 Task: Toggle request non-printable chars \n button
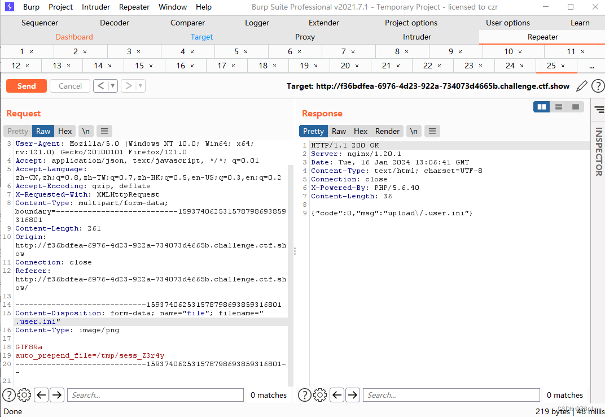coord(86,131)
